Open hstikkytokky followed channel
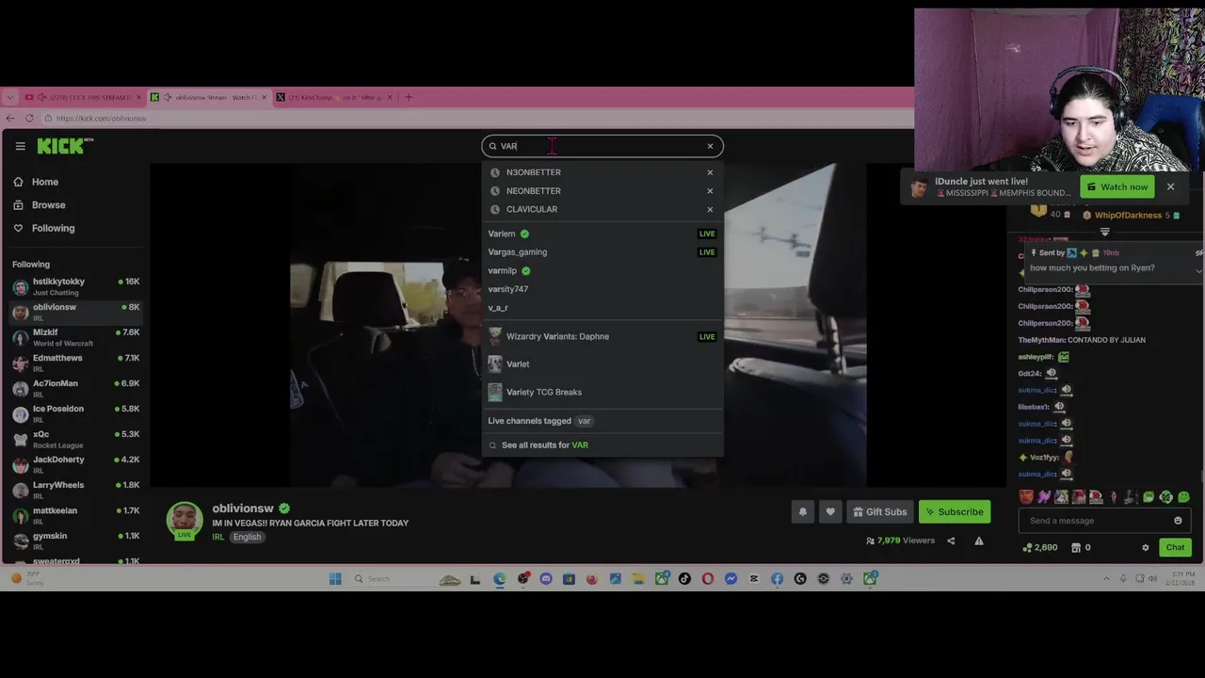Screen dimensions: 1205x678 click(75, 286)
